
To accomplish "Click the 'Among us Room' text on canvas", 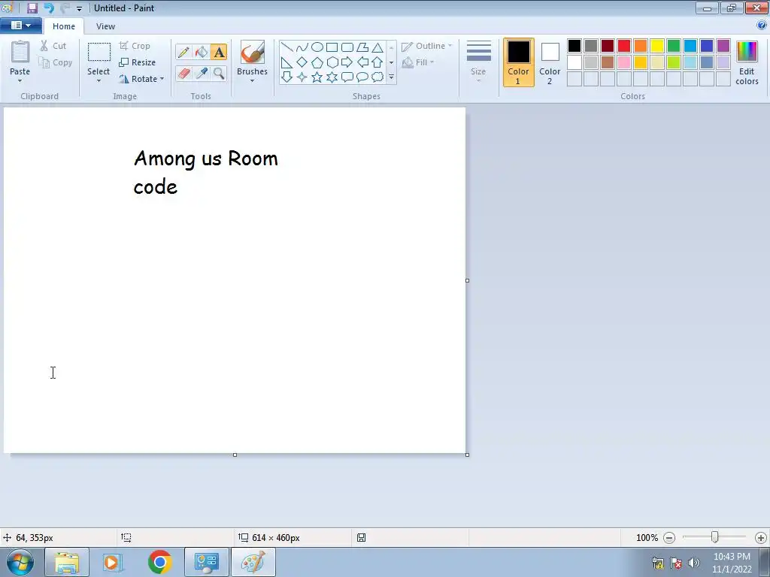I will (x=206, y=159).
